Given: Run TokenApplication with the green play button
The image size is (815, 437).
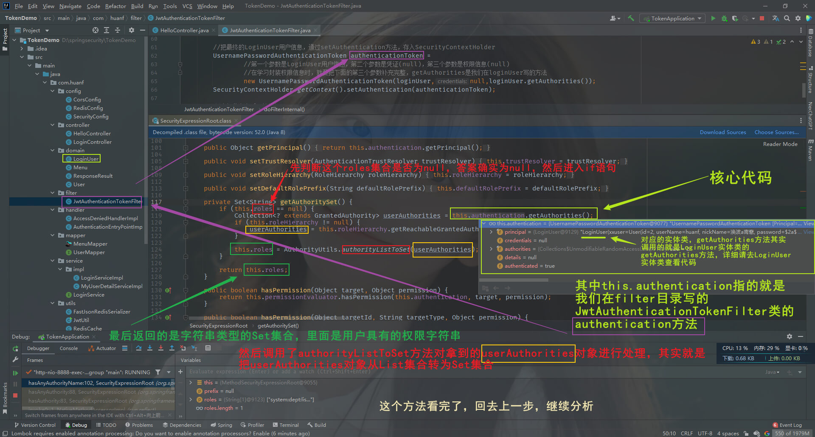Looking at the screenshot, I should click(x=713, y=18).
